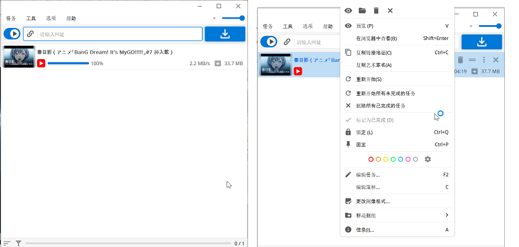519x247 pixels.
Task: Toggle the play switch in left window
Action: (12, 34)
